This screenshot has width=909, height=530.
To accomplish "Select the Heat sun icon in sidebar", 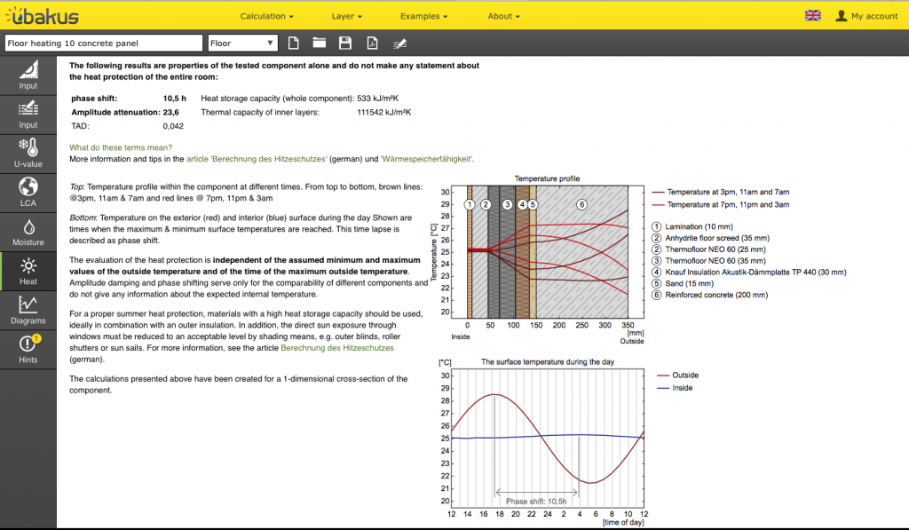I will 28,271.
